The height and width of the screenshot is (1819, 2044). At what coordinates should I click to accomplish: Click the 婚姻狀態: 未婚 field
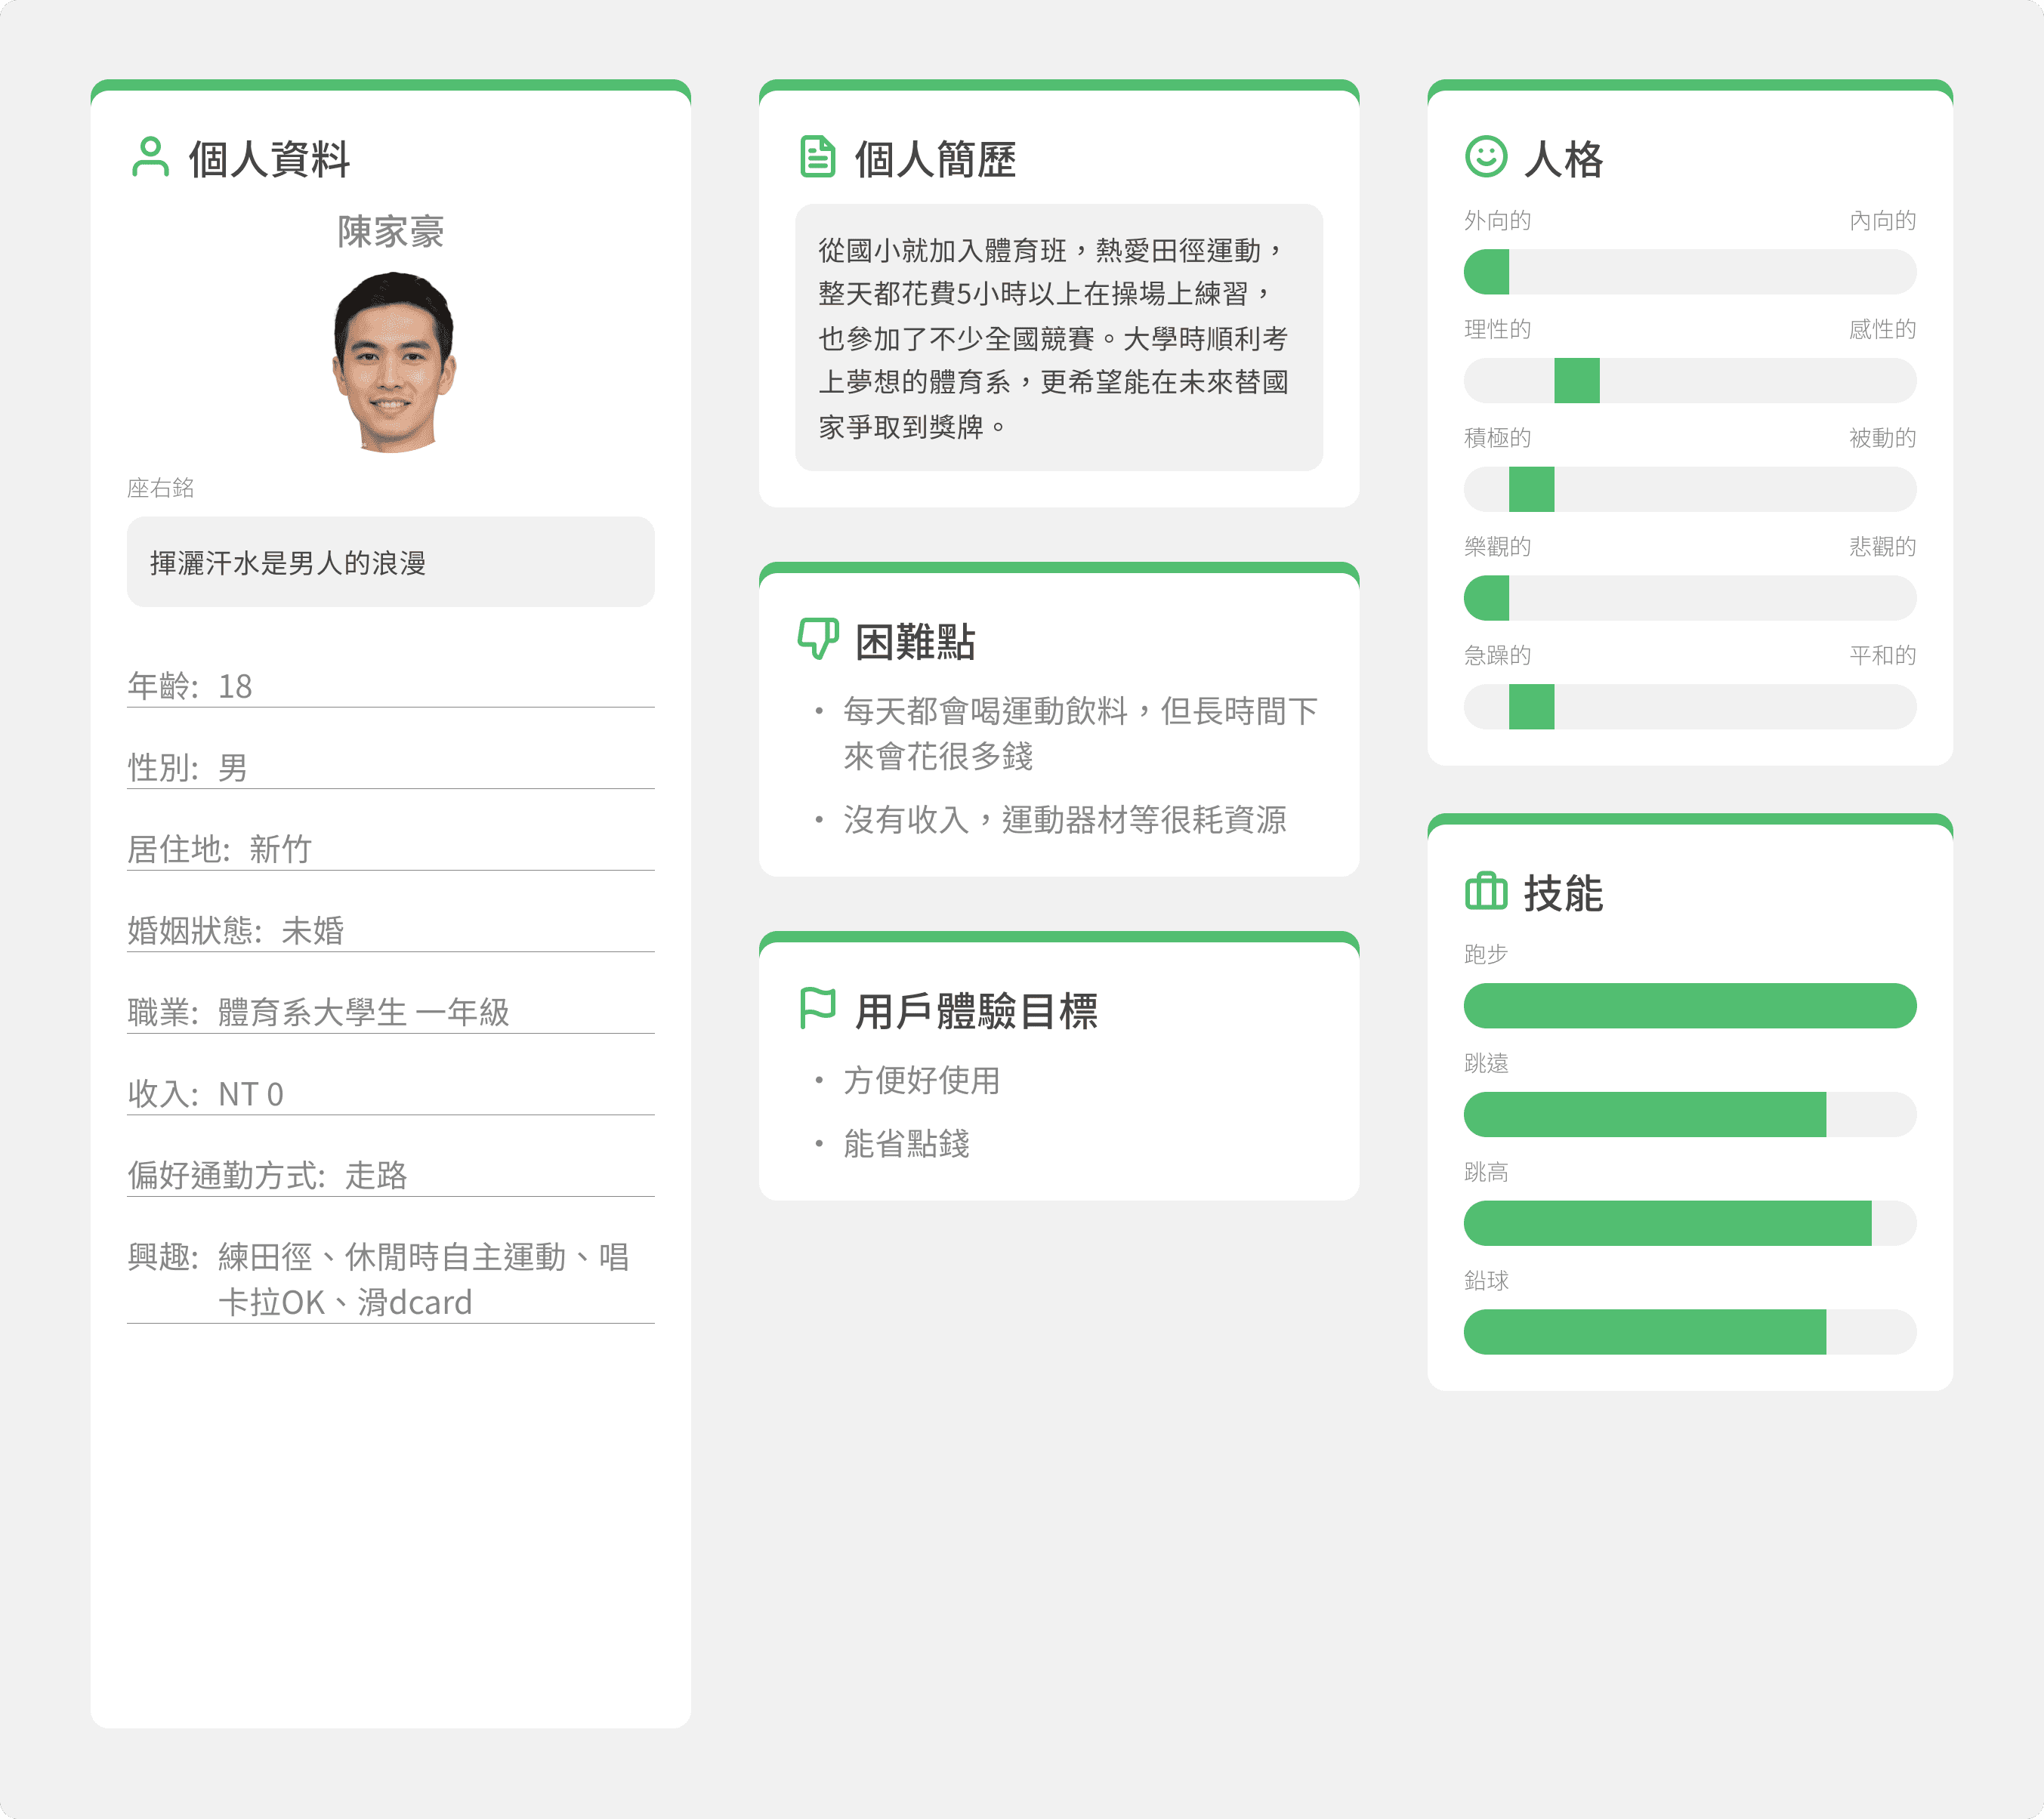coord(390,930)
